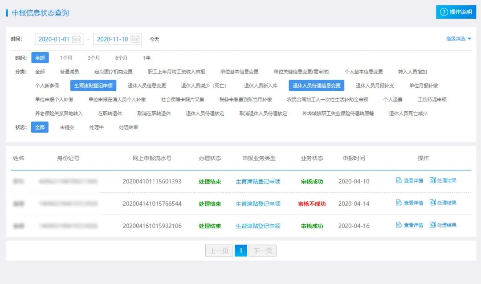Select the 1年 time range option
Viewport: 481px width, 284px height.
coord(147,58)
